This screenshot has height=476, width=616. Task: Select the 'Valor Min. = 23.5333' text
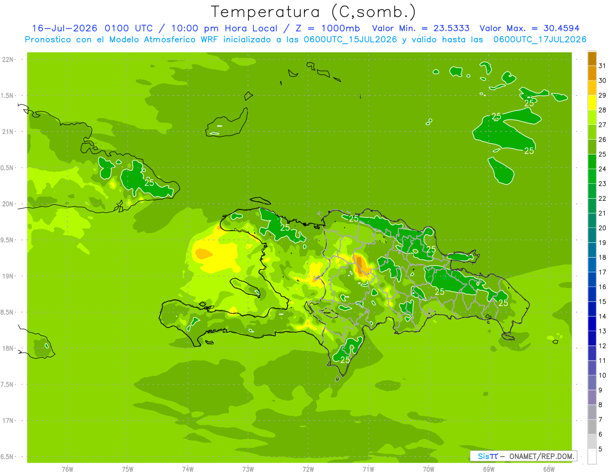point(420,28)
